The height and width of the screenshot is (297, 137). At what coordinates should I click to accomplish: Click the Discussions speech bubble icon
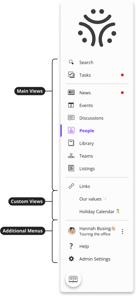pyautogui.click(x=71, y=118)
